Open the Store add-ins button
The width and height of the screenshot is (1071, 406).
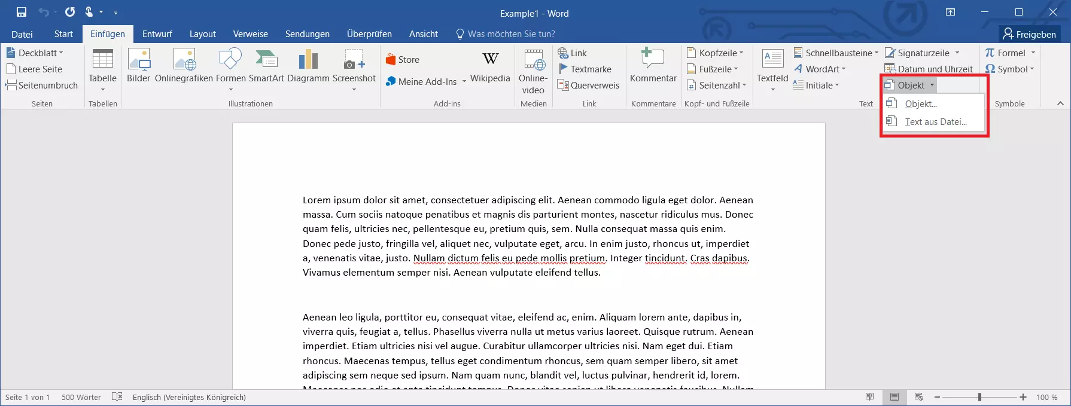pyautogui.click(x=403, y=60)
